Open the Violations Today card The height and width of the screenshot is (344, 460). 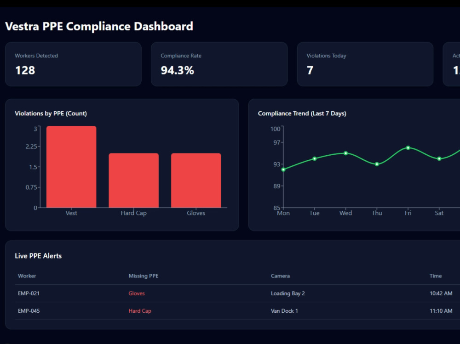point(365,64)
